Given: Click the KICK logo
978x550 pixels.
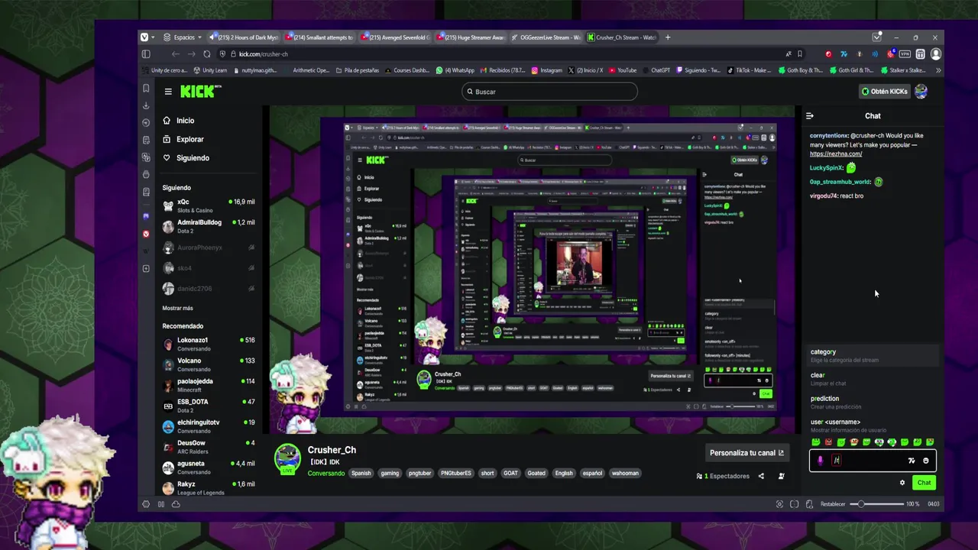Looking at the screenshot, I should (199, 92).
